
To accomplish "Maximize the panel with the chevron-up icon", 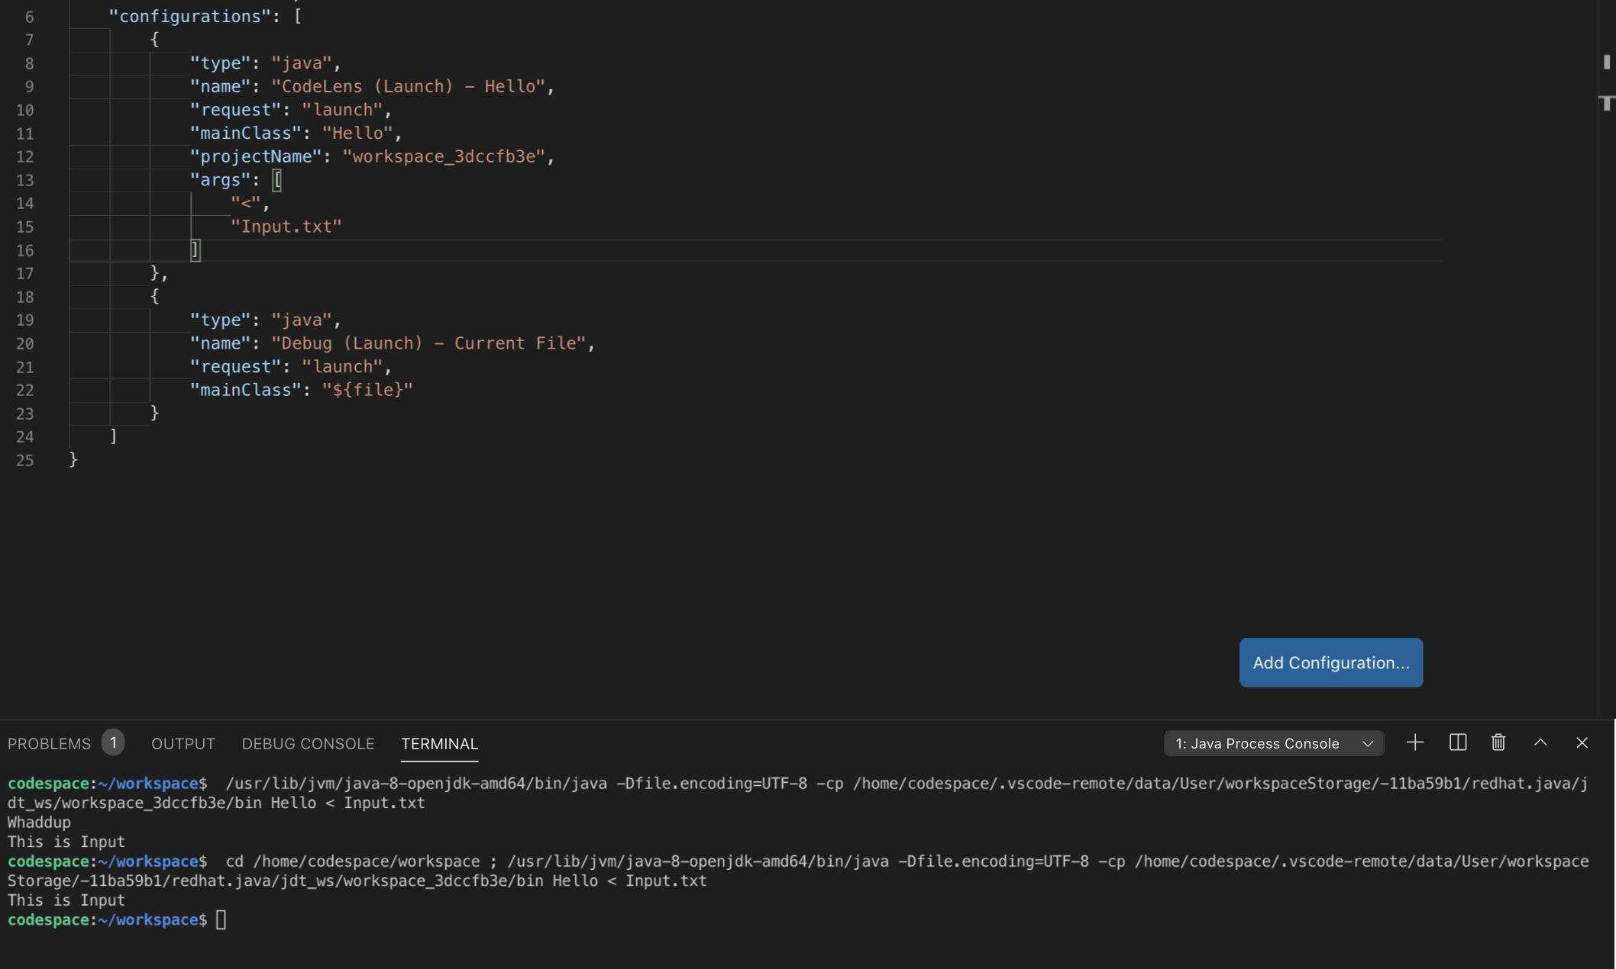I will pyautogui.click(x=1540, y=742).
